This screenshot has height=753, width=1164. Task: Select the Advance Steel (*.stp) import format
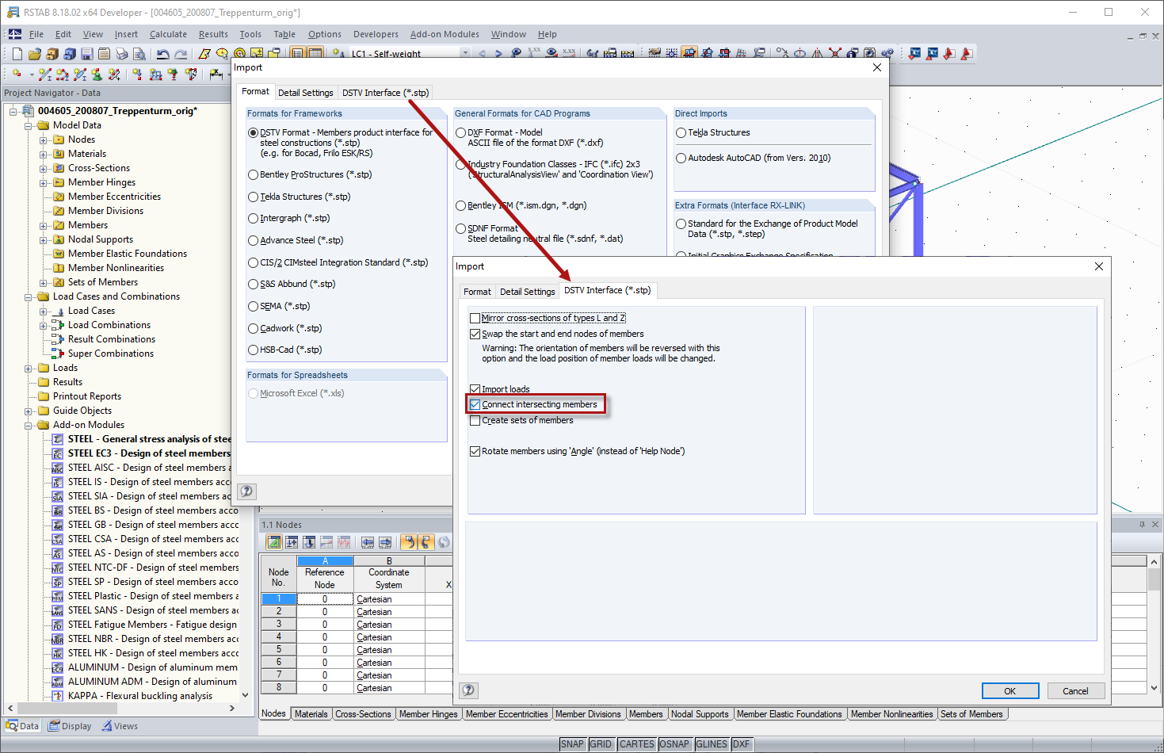(x=254, y=240)
